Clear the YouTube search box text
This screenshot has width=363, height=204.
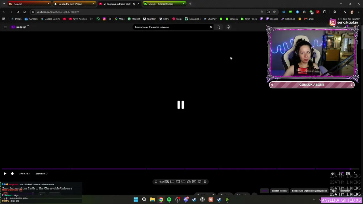click(211, 27)
